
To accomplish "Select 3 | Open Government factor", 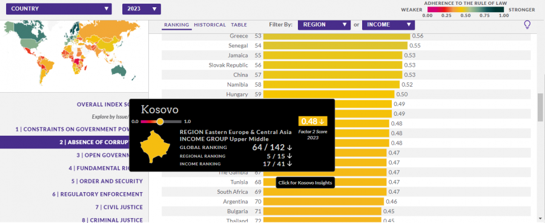I will pos(103,155).
